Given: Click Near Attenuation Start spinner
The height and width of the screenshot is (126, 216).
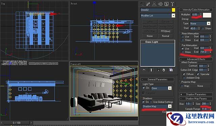Looking at the screenshot, I should pos(210,36).
